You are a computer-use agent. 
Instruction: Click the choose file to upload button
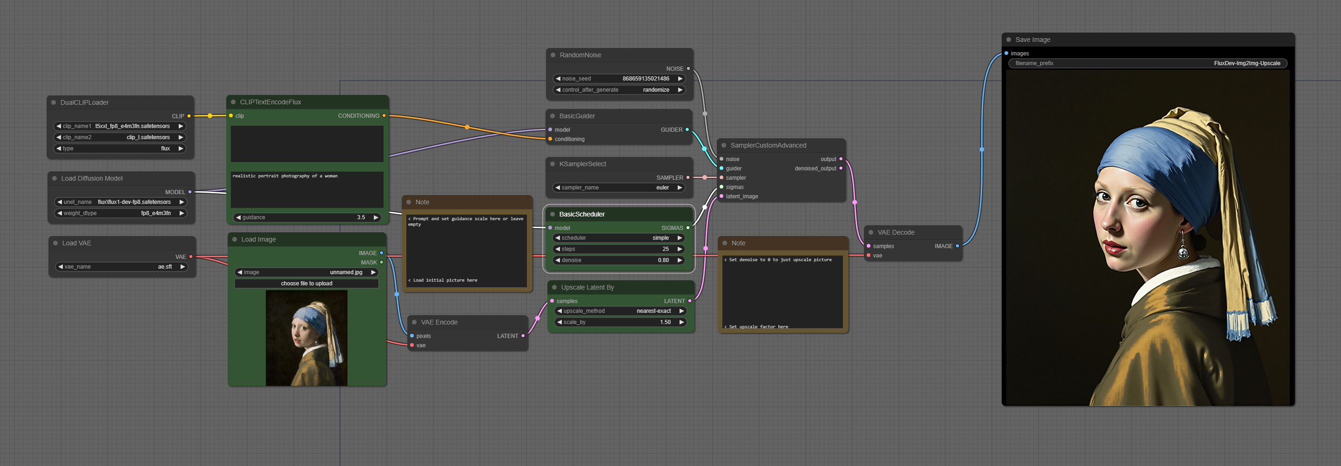(x=306, y=283)
